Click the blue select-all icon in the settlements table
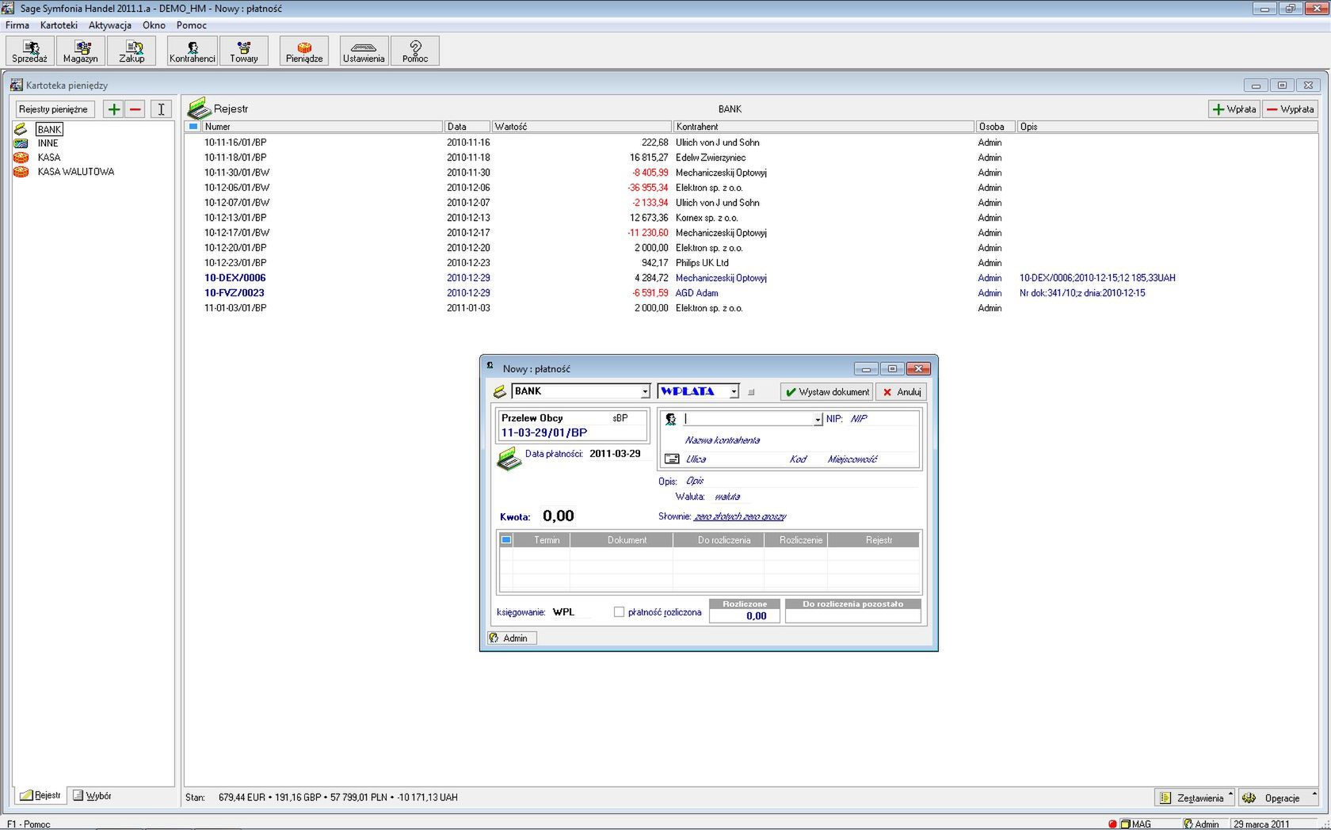 pyautogui.click(x=506, y=540)
